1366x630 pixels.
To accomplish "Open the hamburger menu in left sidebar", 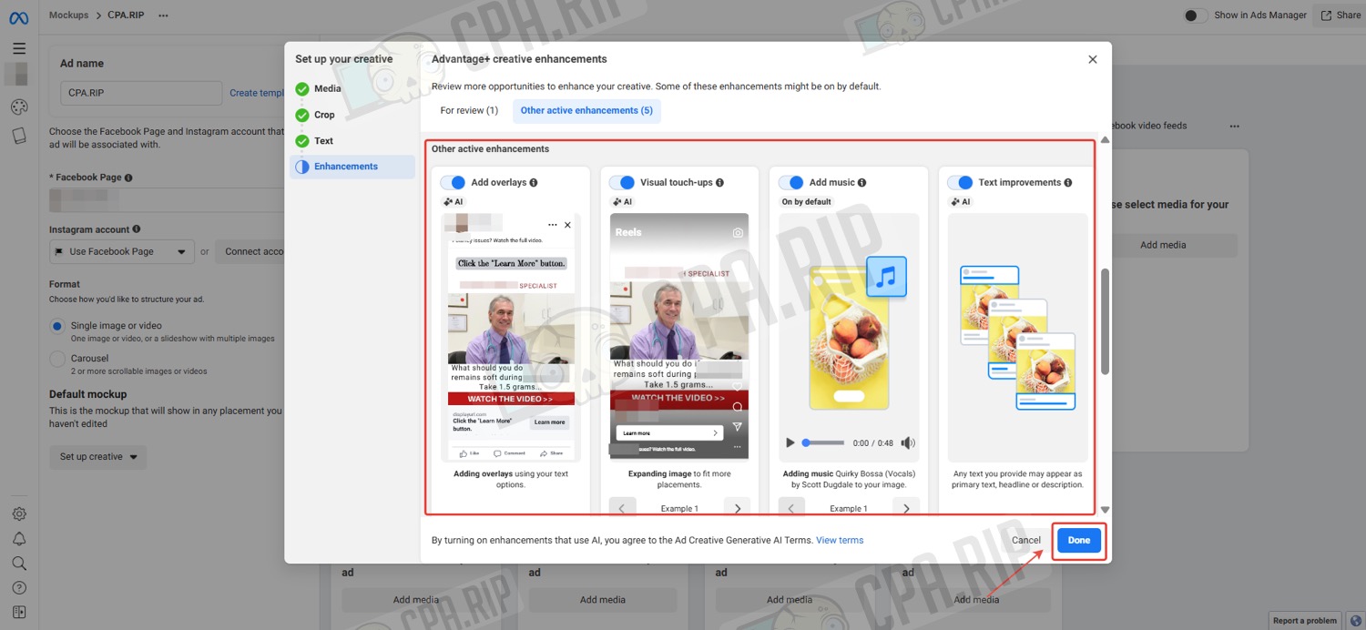I will click(x=19, y=48).
